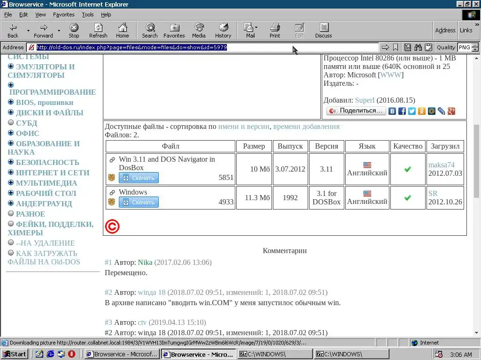Click the binoculars find icon
481x360 pixels.
tap(418, 47)
